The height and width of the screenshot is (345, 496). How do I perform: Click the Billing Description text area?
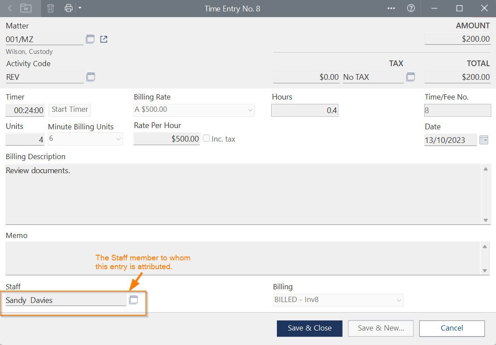241,194
